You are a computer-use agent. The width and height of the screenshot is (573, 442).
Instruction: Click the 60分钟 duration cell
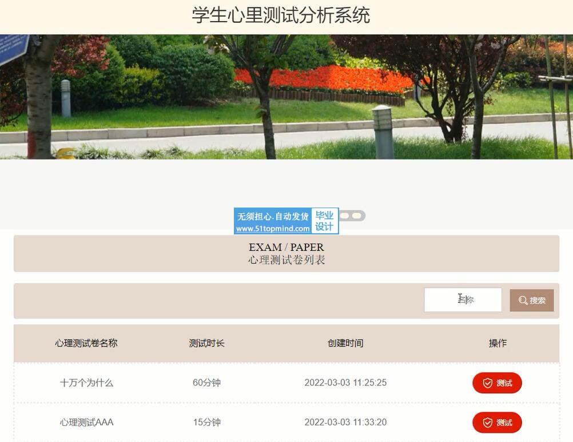[x=206, y=383]
